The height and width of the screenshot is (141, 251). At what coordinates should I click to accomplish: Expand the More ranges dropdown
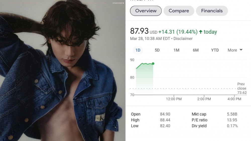pyautogui.click(x=235, y=50)
